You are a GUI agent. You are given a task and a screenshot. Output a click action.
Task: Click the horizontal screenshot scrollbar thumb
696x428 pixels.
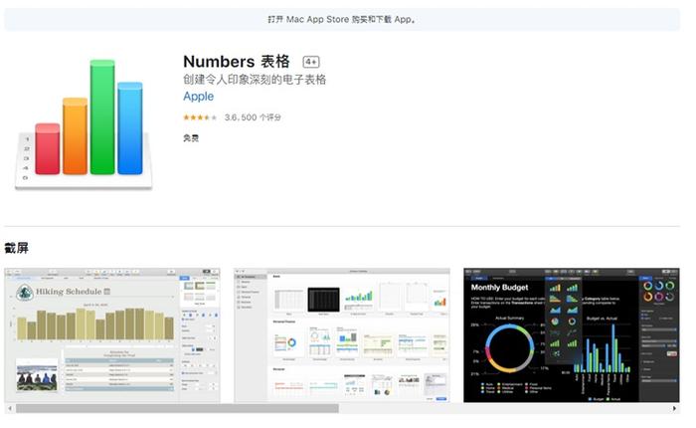click(x=177, y=408)
